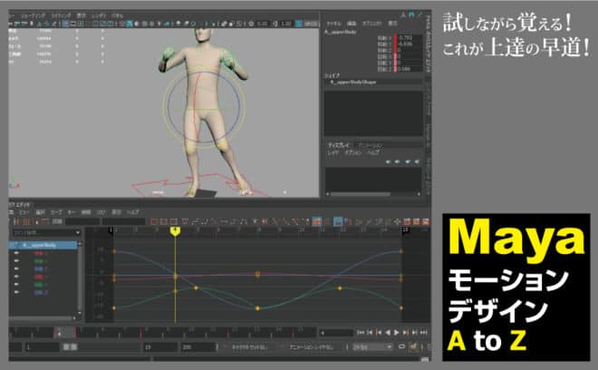This screenshot has width=598, height=370.
Task: Open Layer Editor Options menu
Action: (352, 152)
